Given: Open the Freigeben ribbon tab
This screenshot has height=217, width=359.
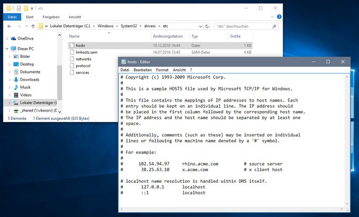Looking at the screenshot, I should (51, 17).
